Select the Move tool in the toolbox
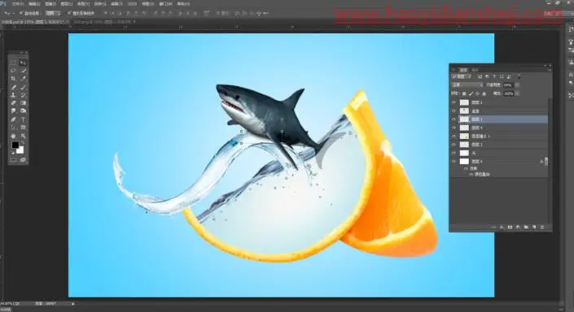The width and height of the screenshot is (574, 312). [x=23, y=63]
